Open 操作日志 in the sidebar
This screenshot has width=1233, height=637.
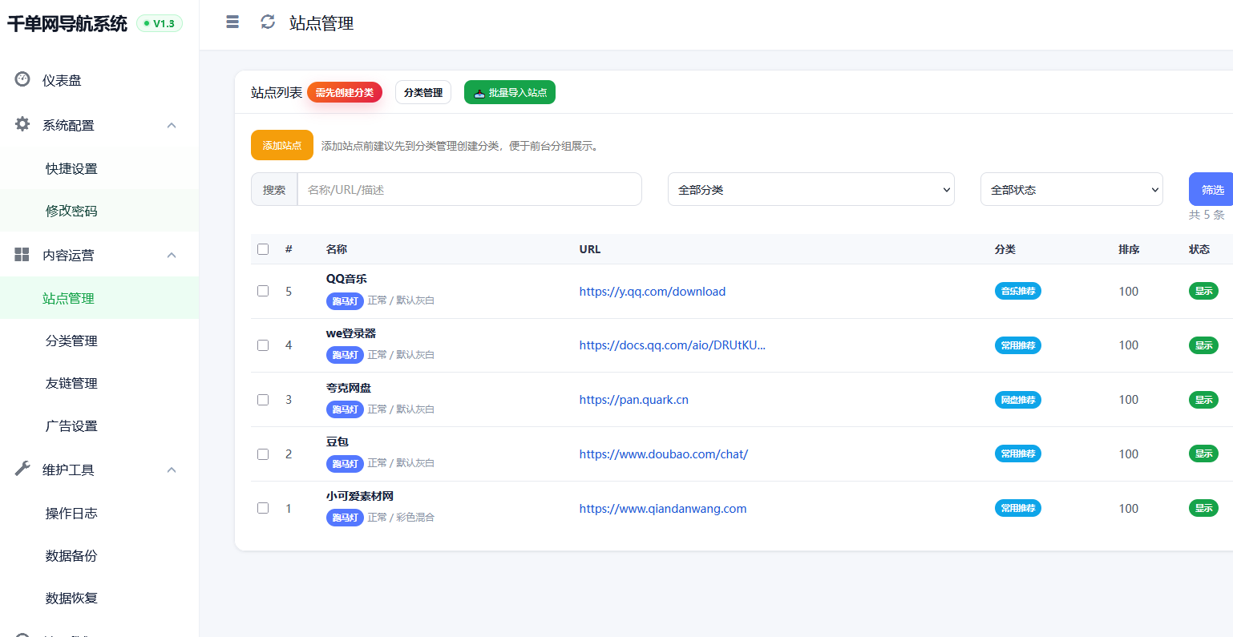pos(99,513)
